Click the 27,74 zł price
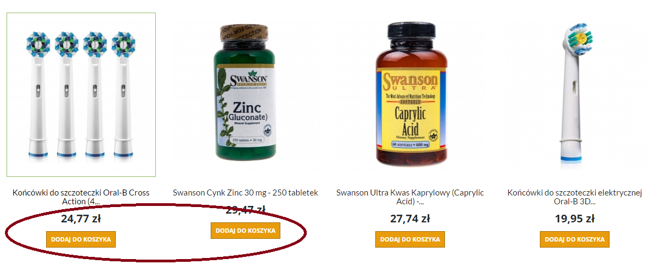654x264 pixels. point(410,218)
